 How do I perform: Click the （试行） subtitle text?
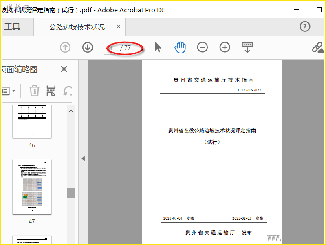(212, 142)
